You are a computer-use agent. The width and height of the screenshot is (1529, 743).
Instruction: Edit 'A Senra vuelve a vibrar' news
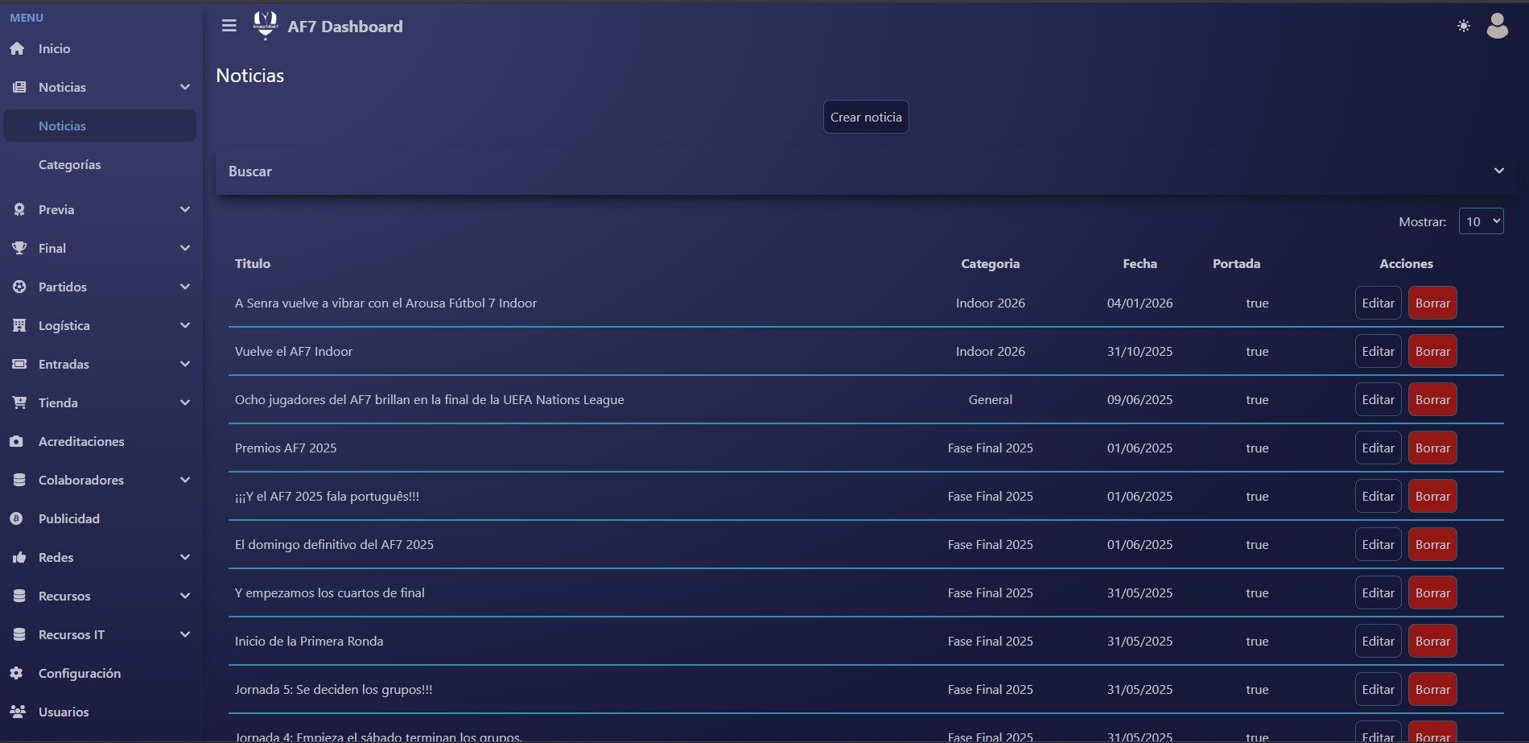click(1378, 303)
